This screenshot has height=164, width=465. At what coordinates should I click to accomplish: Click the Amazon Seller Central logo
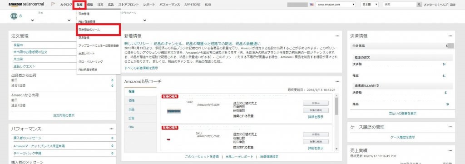pos(26,5)
